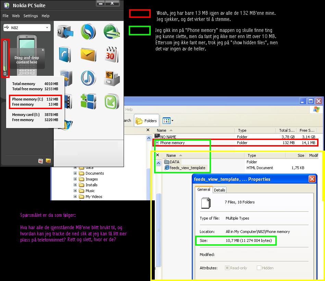The height and width of the screenshot is (281, 325).
Task: Select the Documents folder in tree
Action: tap(91, 173)
